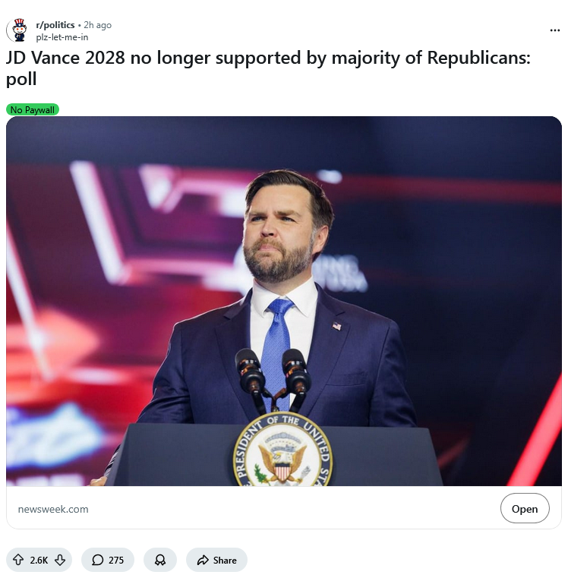Viewport: 568px width, 578px height.
Task: Click the Share button label
Action: click(x=225, y=561)
